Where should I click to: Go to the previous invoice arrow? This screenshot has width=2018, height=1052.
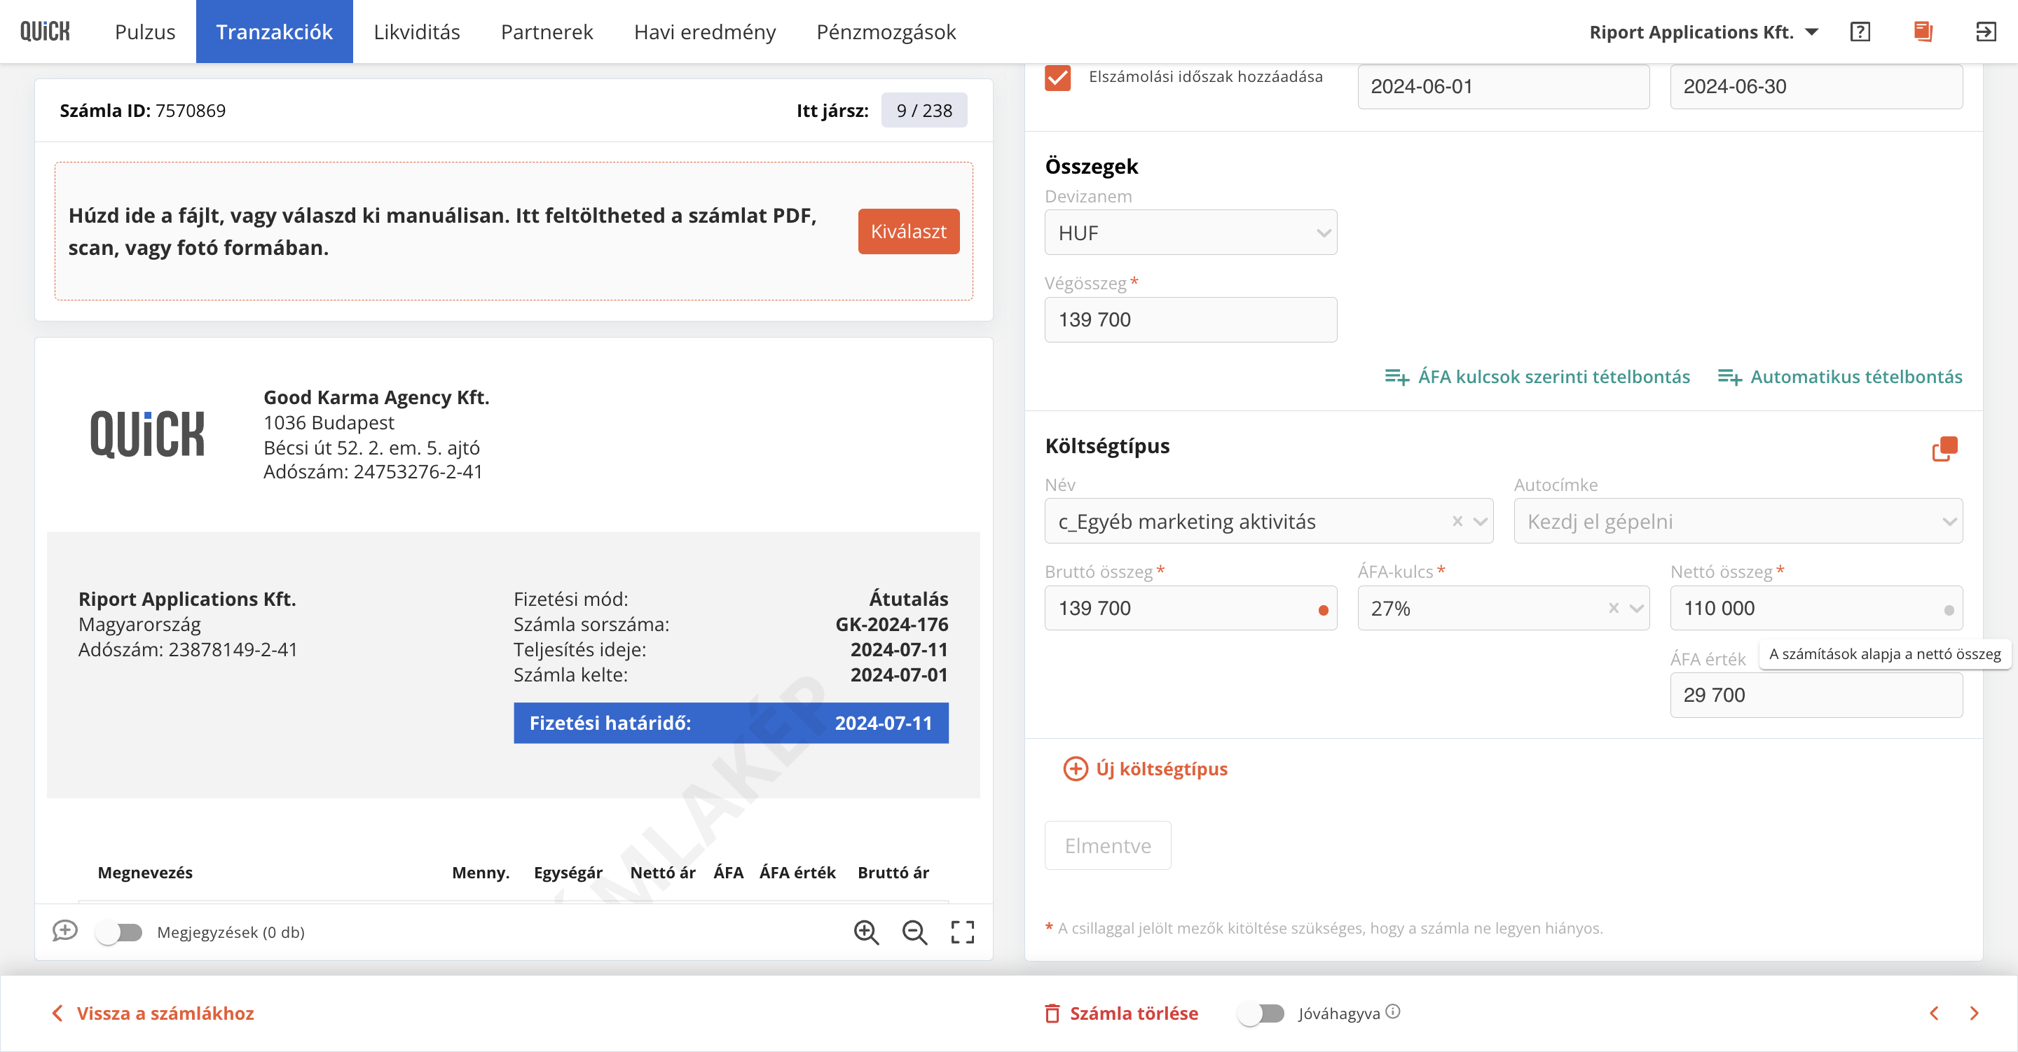[x=1934, y=1013]
